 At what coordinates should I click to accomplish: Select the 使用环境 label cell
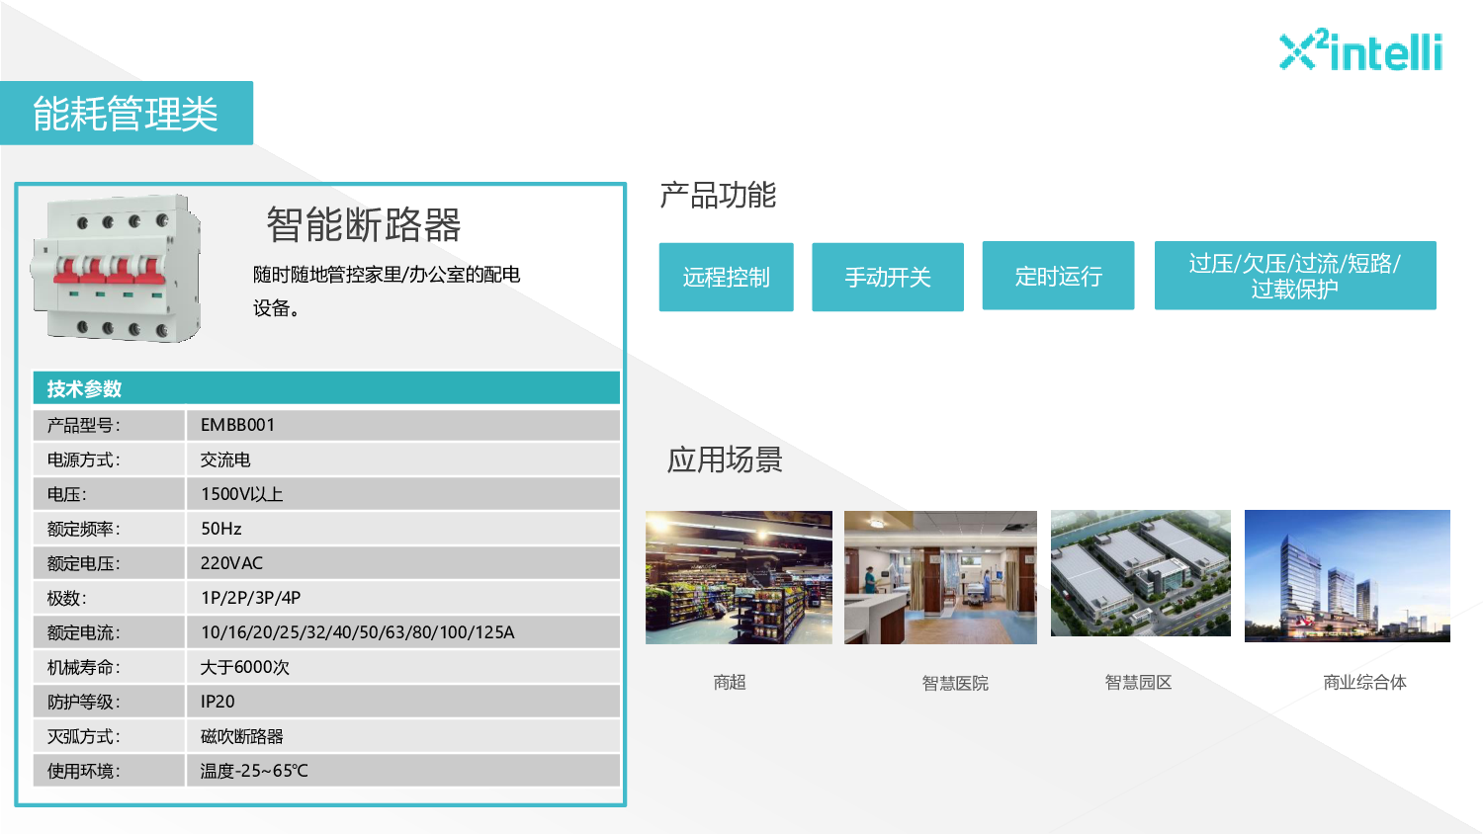coord(109,771)
